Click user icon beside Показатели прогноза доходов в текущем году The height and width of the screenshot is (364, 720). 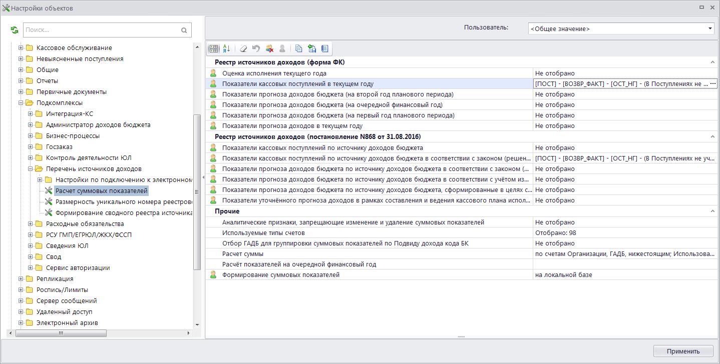click(213, 126)
